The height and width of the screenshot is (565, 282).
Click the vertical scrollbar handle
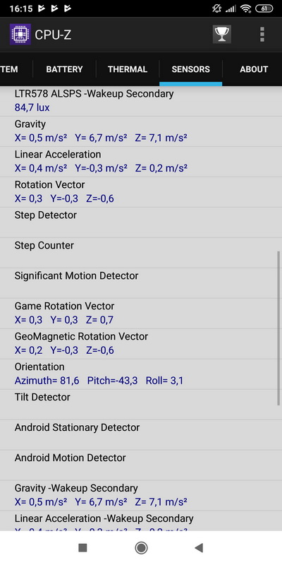tap(278, 328)
